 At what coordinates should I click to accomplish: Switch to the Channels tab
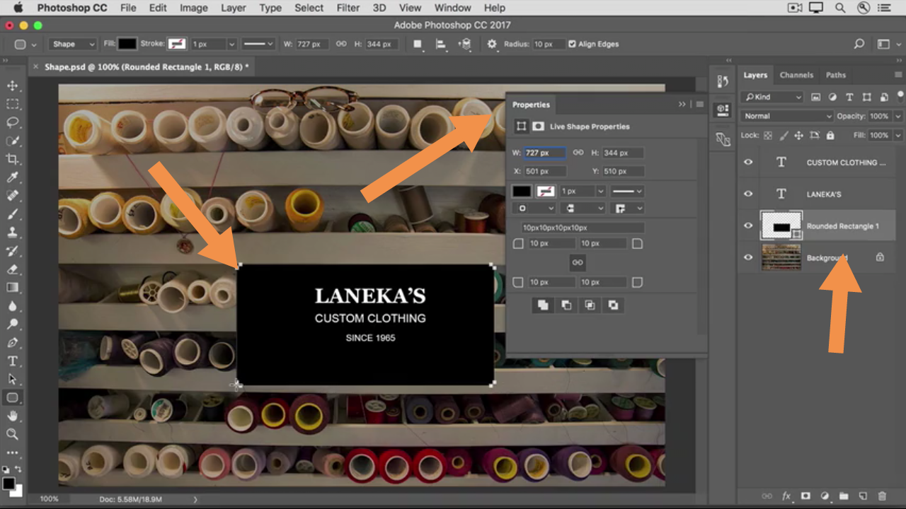(x=796, y=75)
